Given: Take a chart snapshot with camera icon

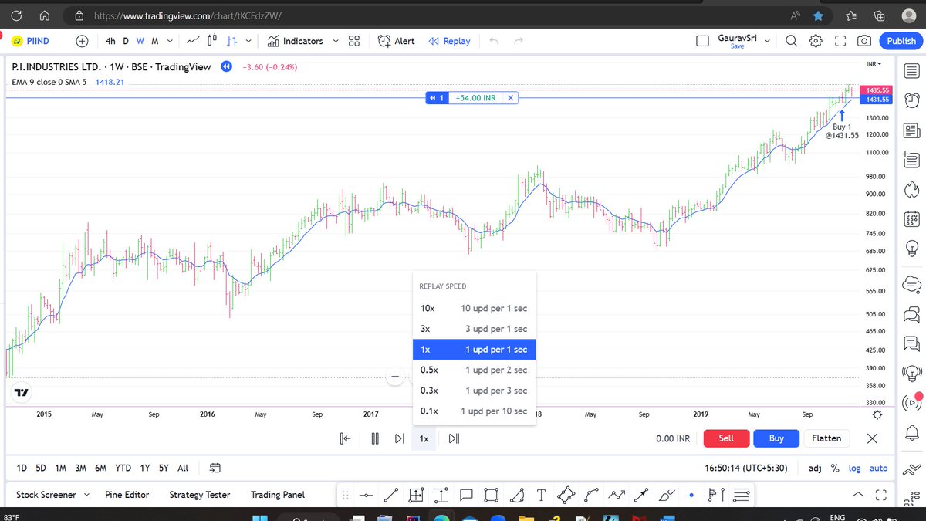Looking at the screenshot, I should click(x=865, y=41).
